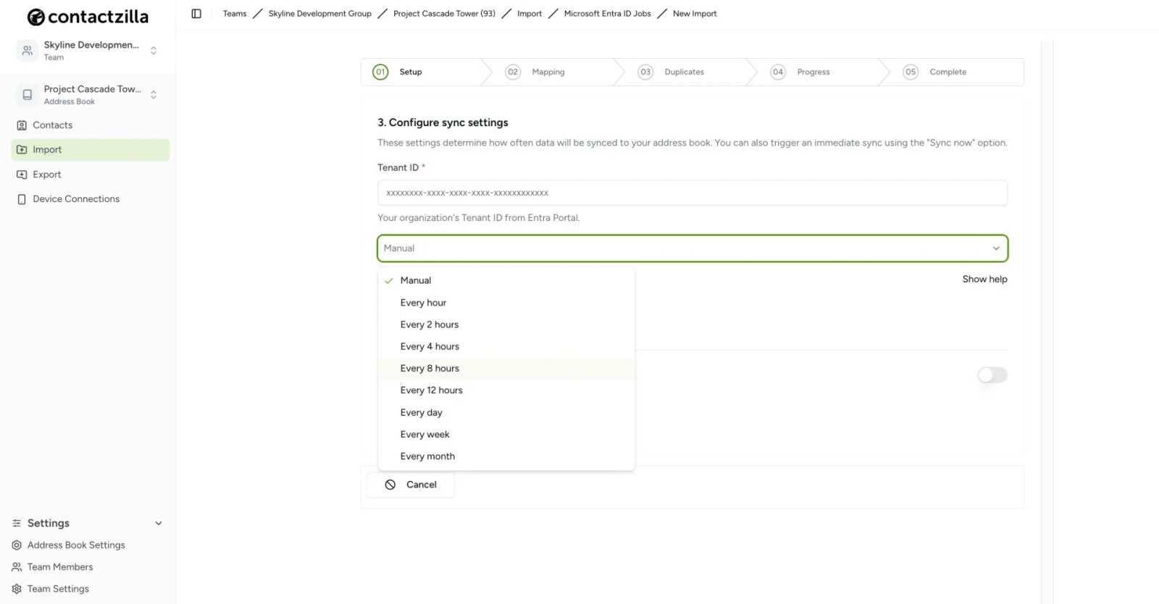Pick the Every month sync option
The height and width of the screenshot is (604, 1159).
click(x=427, y=456)
